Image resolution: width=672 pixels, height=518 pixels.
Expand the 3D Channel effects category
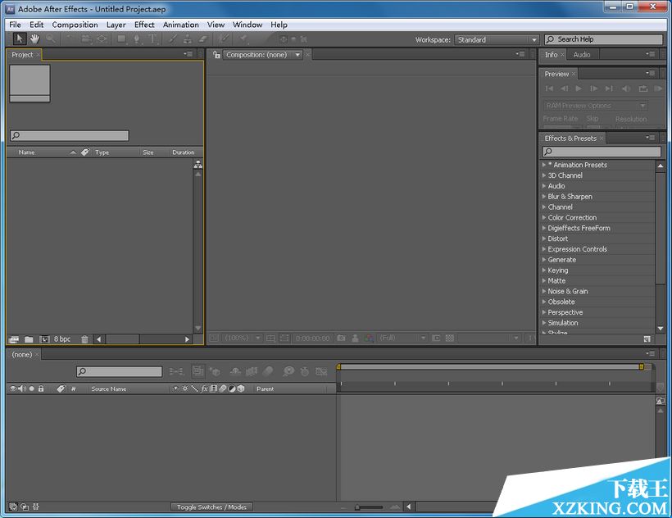click(544, 175)
